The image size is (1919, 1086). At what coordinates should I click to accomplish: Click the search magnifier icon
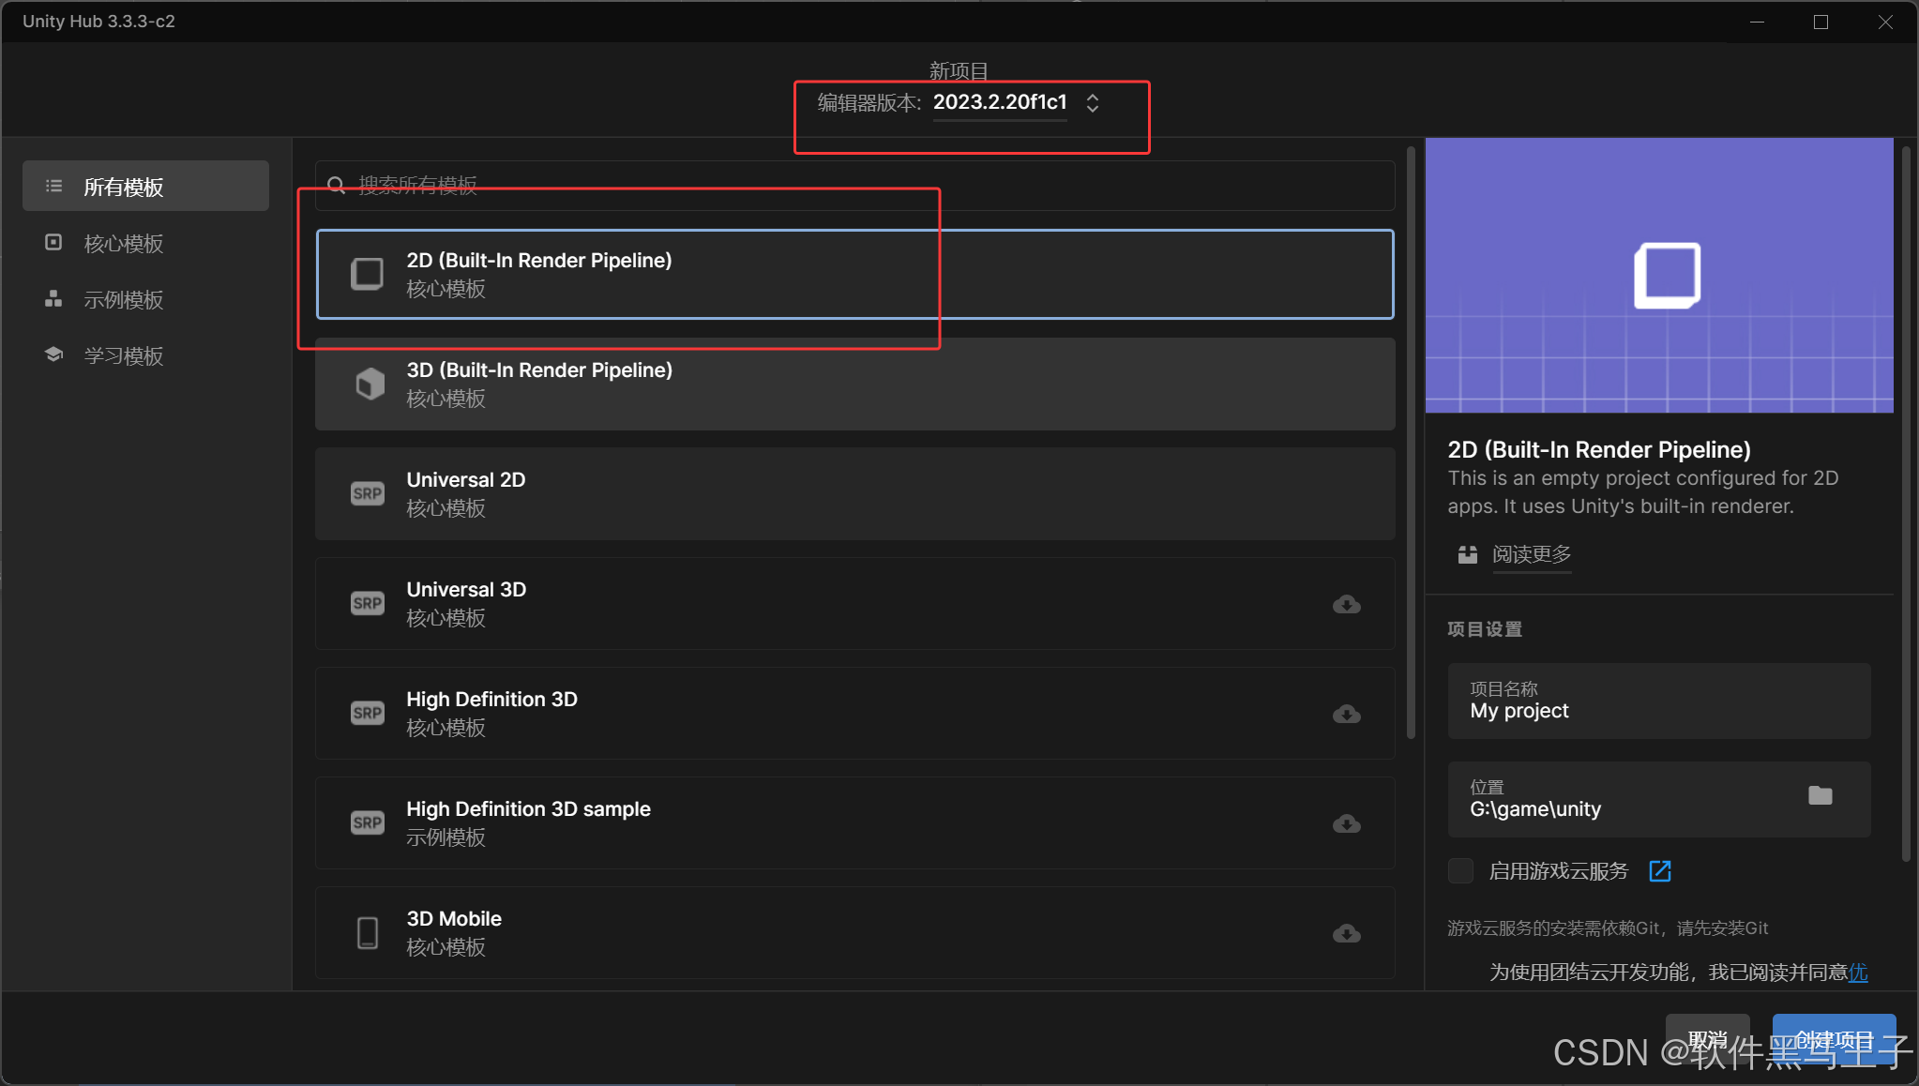(x=337, y=185)
